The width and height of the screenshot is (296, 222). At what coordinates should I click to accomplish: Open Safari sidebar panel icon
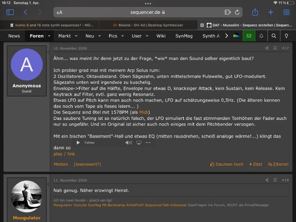pyautogui.click(x=10, y=12)
